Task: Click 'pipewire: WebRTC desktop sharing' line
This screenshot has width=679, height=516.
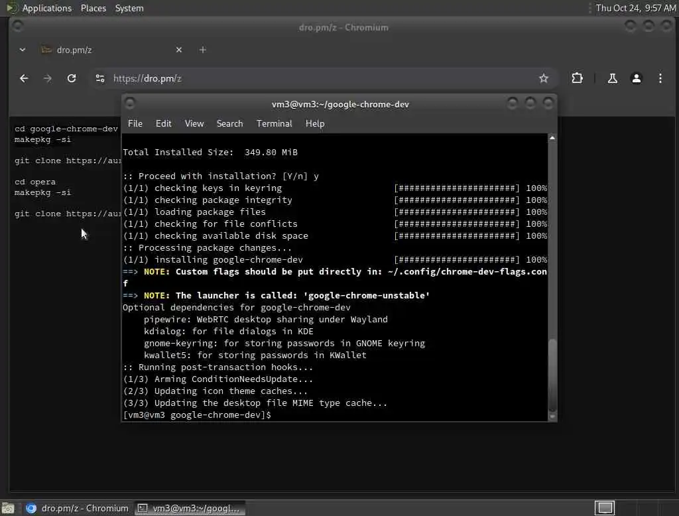Action: tap(266, 319)
